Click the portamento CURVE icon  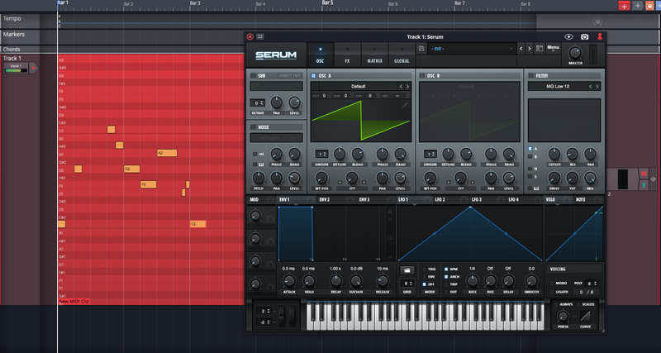click(585, 316)
